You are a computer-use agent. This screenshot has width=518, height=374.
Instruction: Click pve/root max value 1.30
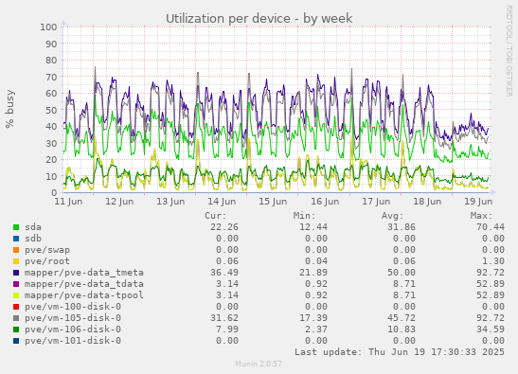pyautogui.click(x=492, y=261)
